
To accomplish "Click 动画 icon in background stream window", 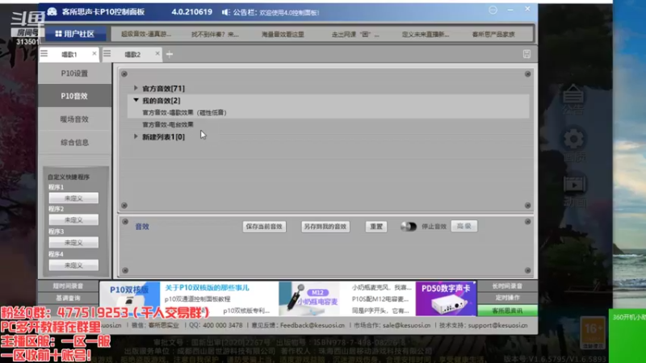I will (x=574, y=191).
